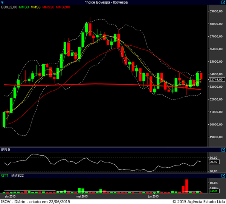The height and width of the screenshot is (204, 226).
Task: Click the volume value tag 845M
Action: [213, 192]
